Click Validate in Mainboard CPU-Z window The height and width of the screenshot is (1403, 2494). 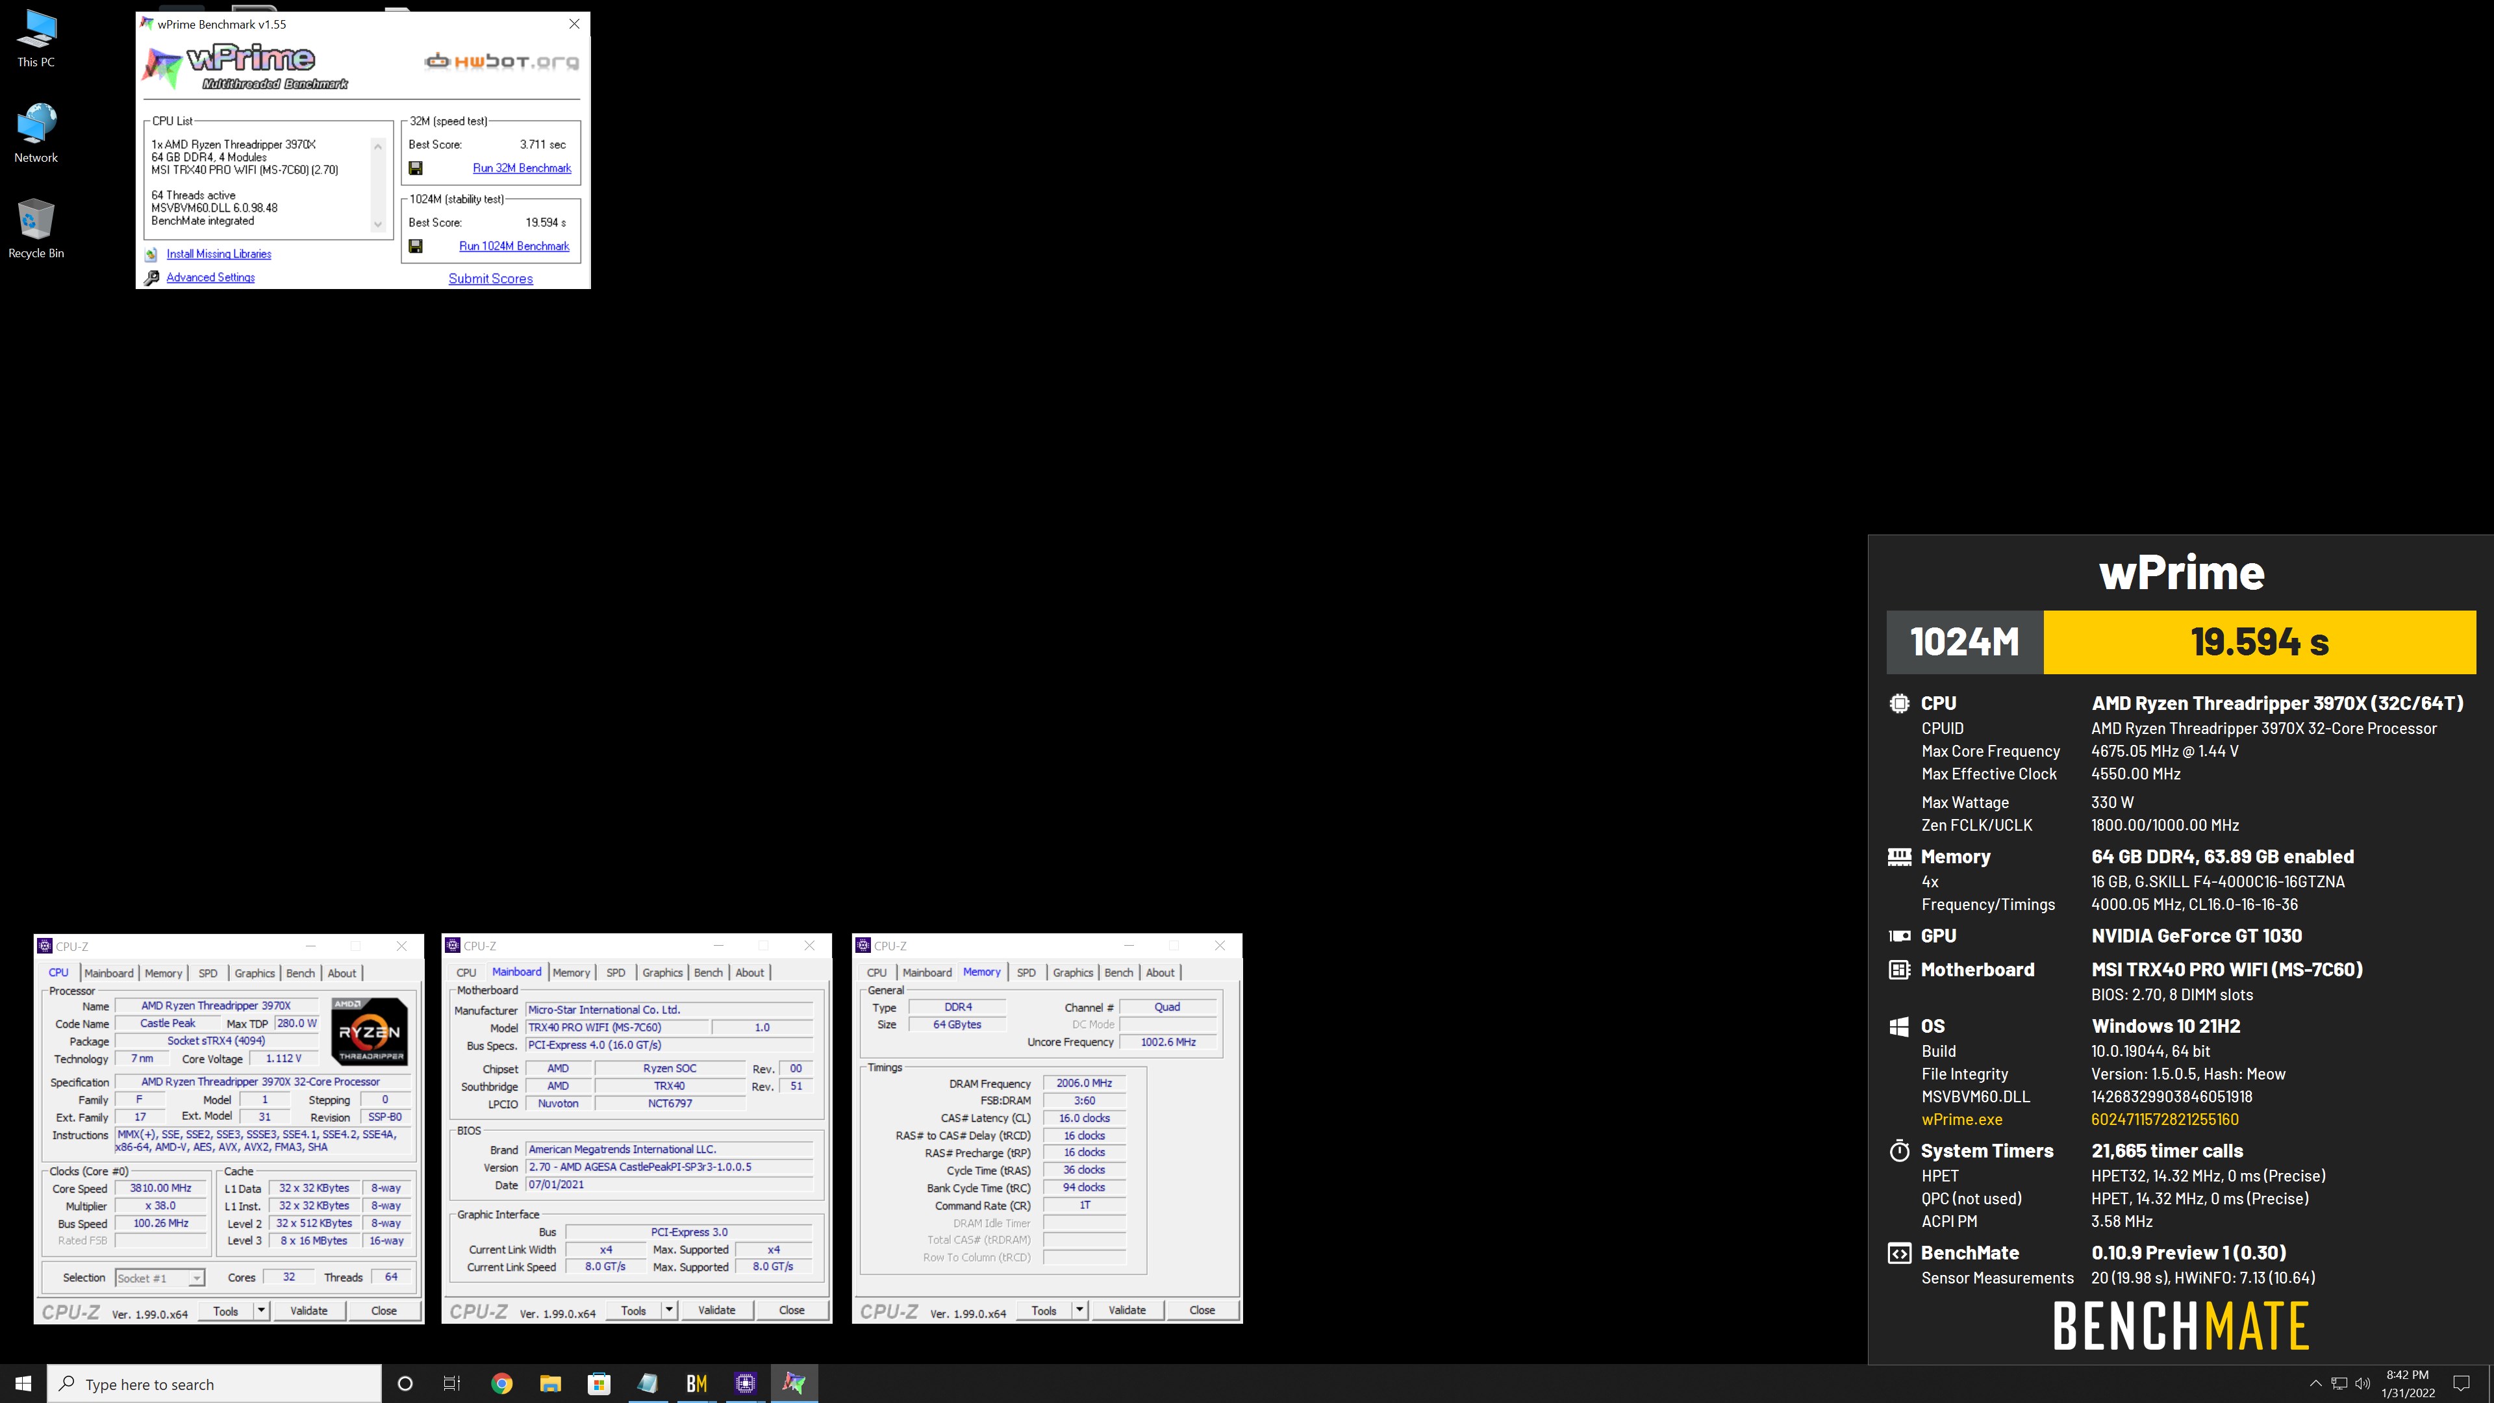716,1311
